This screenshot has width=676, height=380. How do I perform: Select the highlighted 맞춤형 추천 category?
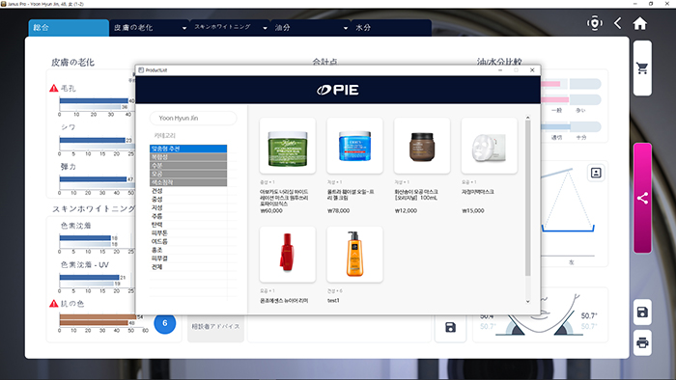(188, 149)
